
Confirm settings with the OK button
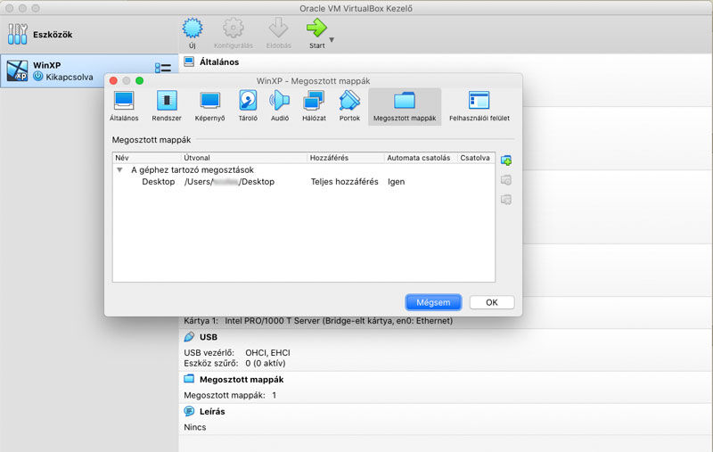coord(492,302)
